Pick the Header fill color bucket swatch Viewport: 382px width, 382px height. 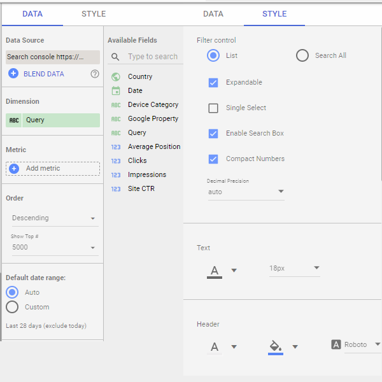pyautogui.click(x=276, y=348)
